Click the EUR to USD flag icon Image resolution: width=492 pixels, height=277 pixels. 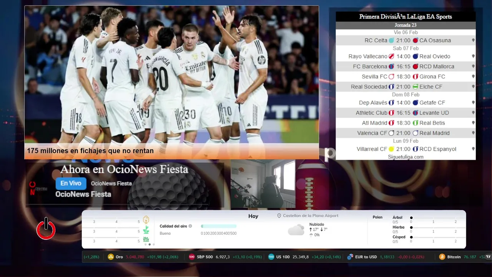[350, 257]
